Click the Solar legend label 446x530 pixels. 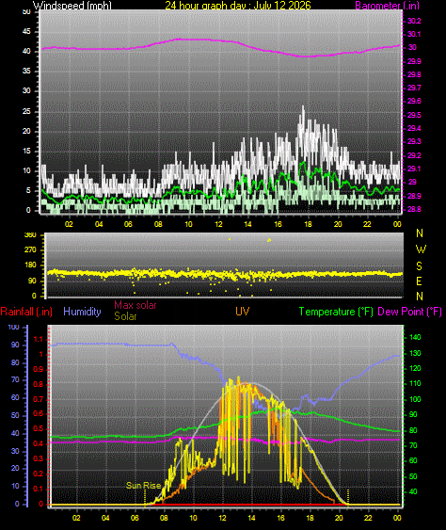[x=125, y=316]
